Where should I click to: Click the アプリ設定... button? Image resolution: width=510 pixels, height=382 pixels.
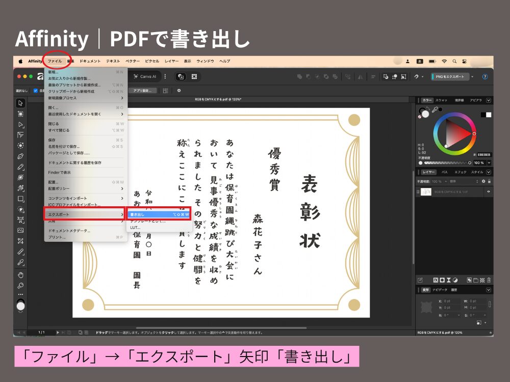142,91
